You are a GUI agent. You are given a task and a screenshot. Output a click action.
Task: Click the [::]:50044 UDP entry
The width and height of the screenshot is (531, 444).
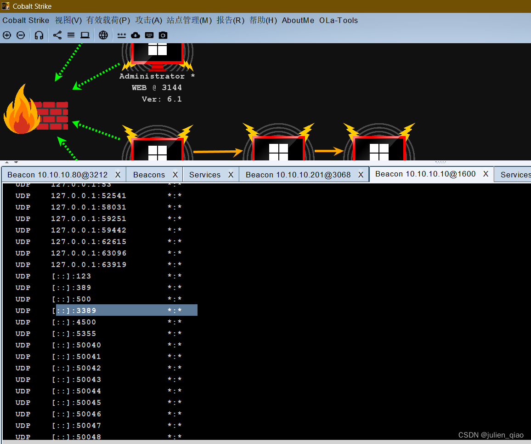coord(99,391)
